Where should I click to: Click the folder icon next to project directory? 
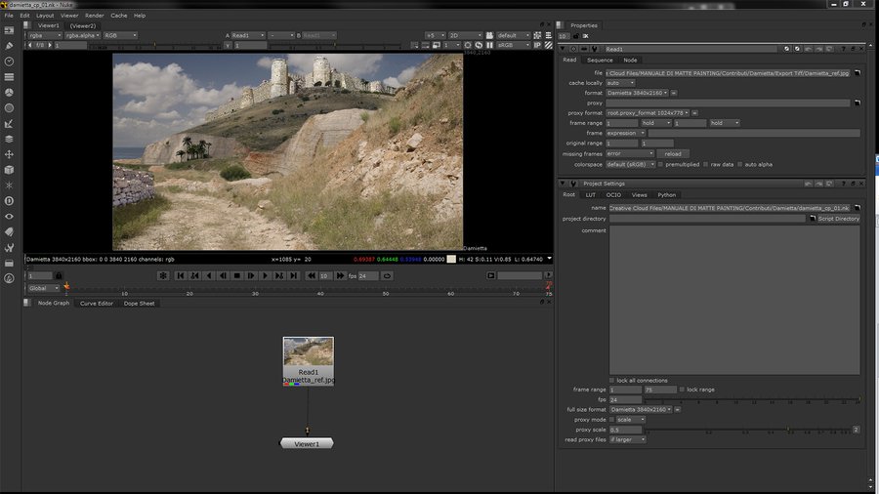[811, 219]
